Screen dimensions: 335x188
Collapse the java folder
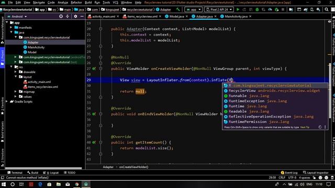(11, 32)
